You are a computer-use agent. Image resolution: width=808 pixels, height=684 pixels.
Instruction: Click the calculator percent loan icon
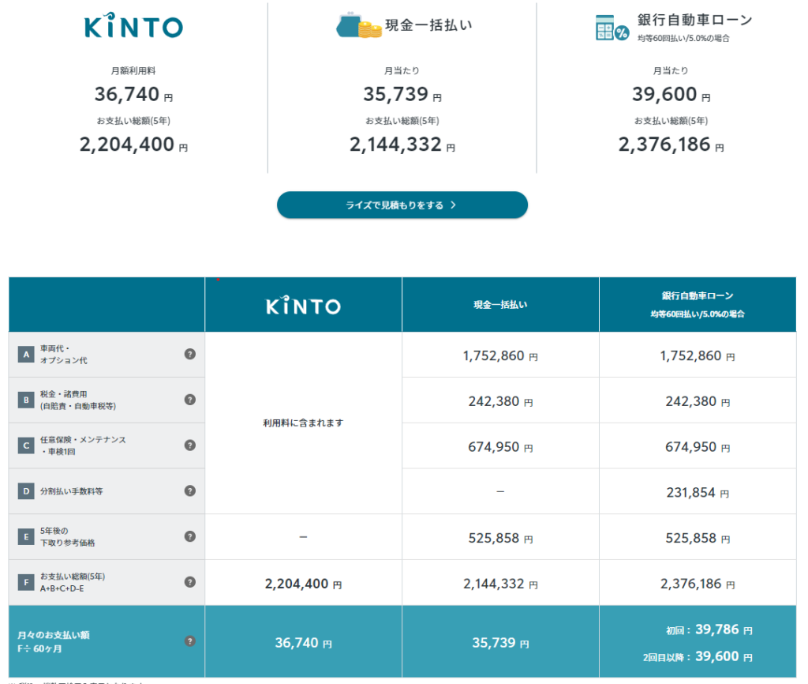click(x=612, y=28)
